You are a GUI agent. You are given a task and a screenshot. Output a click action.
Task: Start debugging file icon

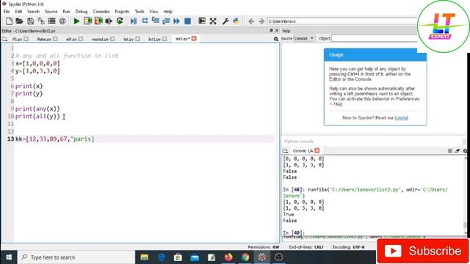134,21
